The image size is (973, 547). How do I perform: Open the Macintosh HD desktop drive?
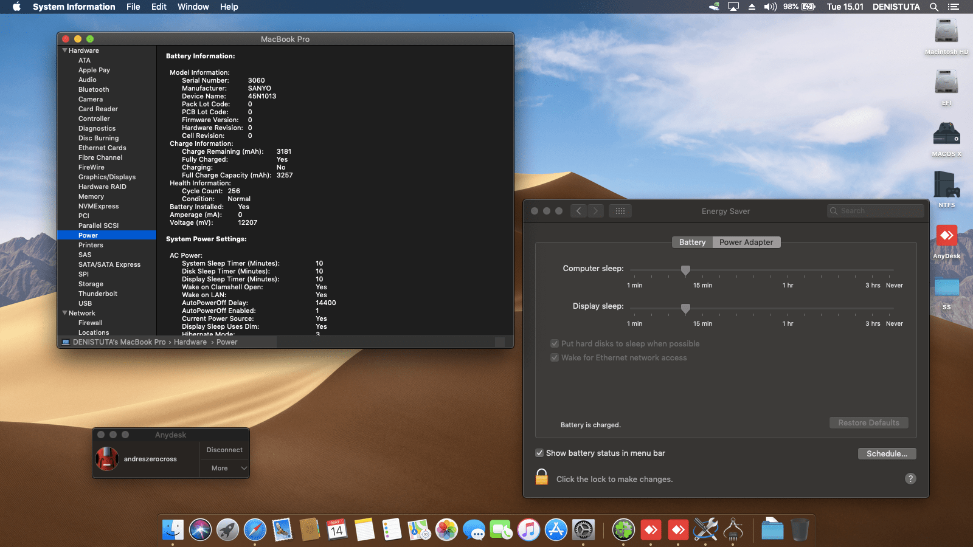[946, 36]
